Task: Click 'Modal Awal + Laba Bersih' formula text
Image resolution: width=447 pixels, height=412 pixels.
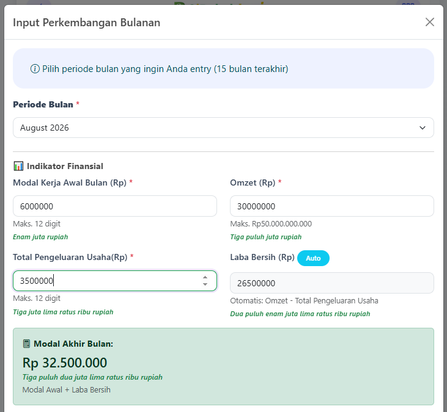Action: [x=67, y=389]
